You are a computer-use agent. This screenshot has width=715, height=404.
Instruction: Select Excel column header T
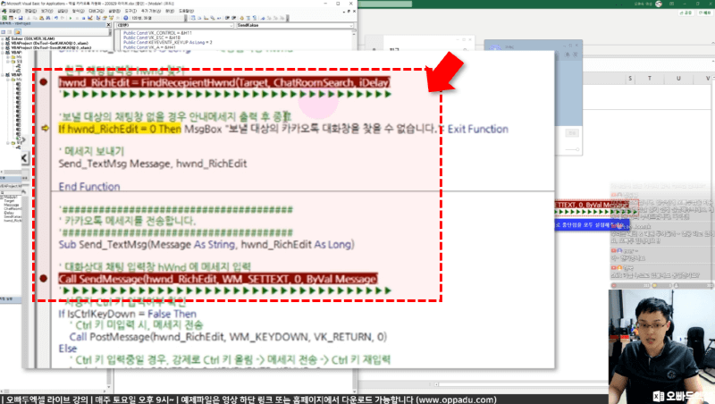pyautogui.click(x=650, y=79)
